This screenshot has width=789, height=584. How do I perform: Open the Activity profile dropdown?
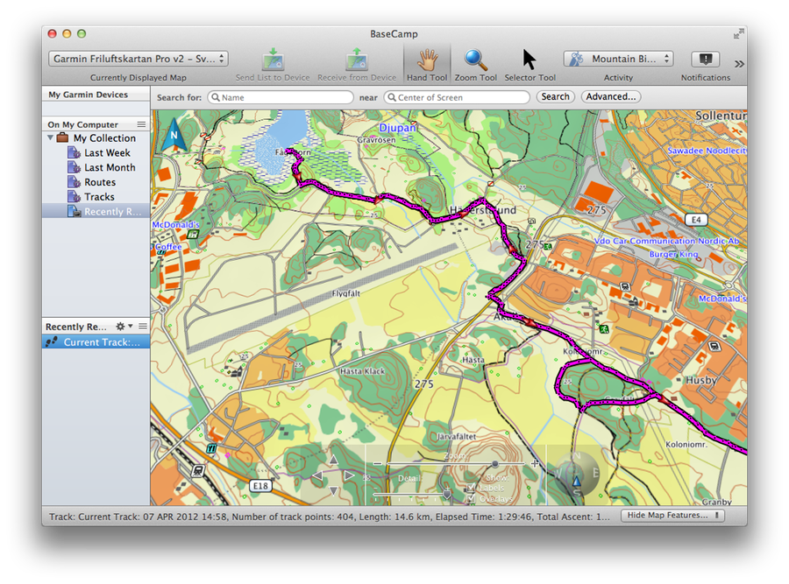(618, 59)
